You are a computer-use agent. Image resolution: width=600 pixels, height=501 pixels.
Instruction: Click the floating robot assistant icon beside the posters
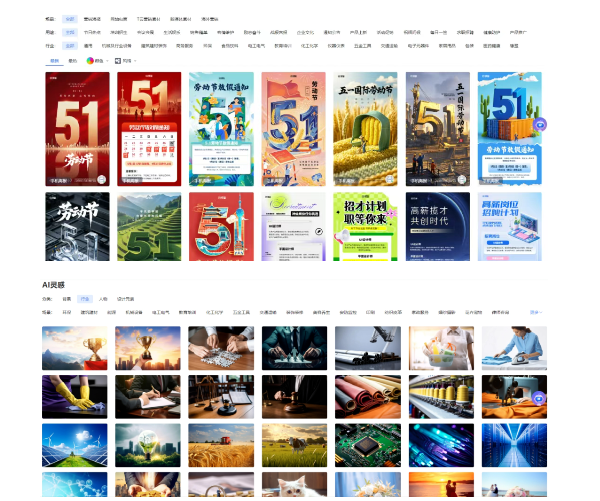tap(540, 124)
